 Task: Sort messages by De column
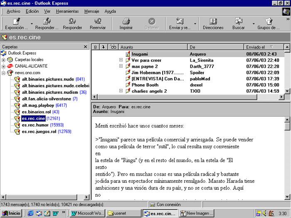(x=216, y=47)
